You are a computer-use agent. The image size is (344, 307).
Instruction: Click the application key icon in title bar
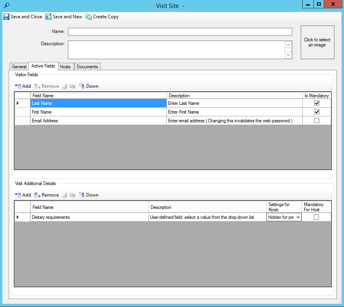[6, 5]
